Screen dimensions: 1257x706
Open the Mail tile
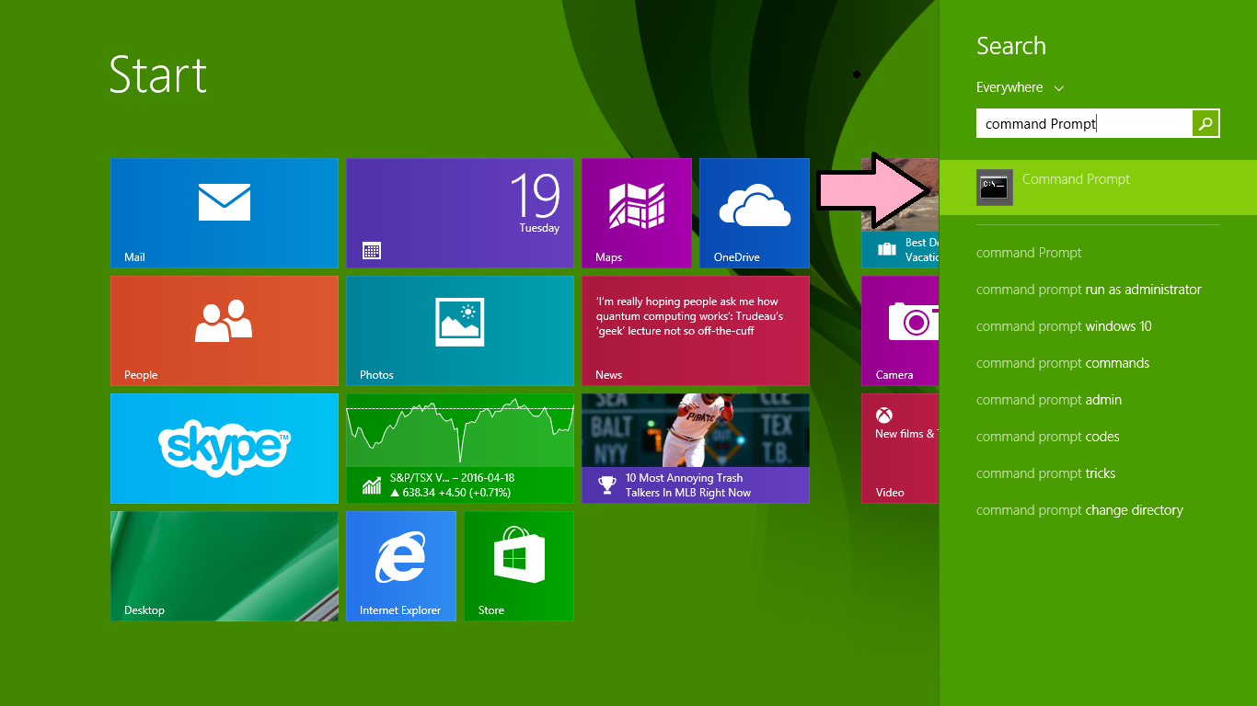[225, 213]
